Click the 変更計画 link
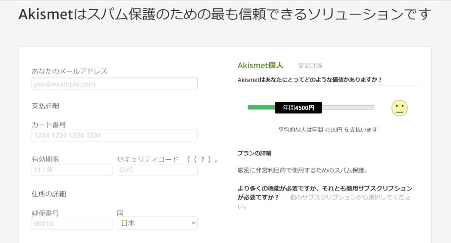The height and width of the screenshot is (243, 451). pyautogui.click(x=310, y=66)
